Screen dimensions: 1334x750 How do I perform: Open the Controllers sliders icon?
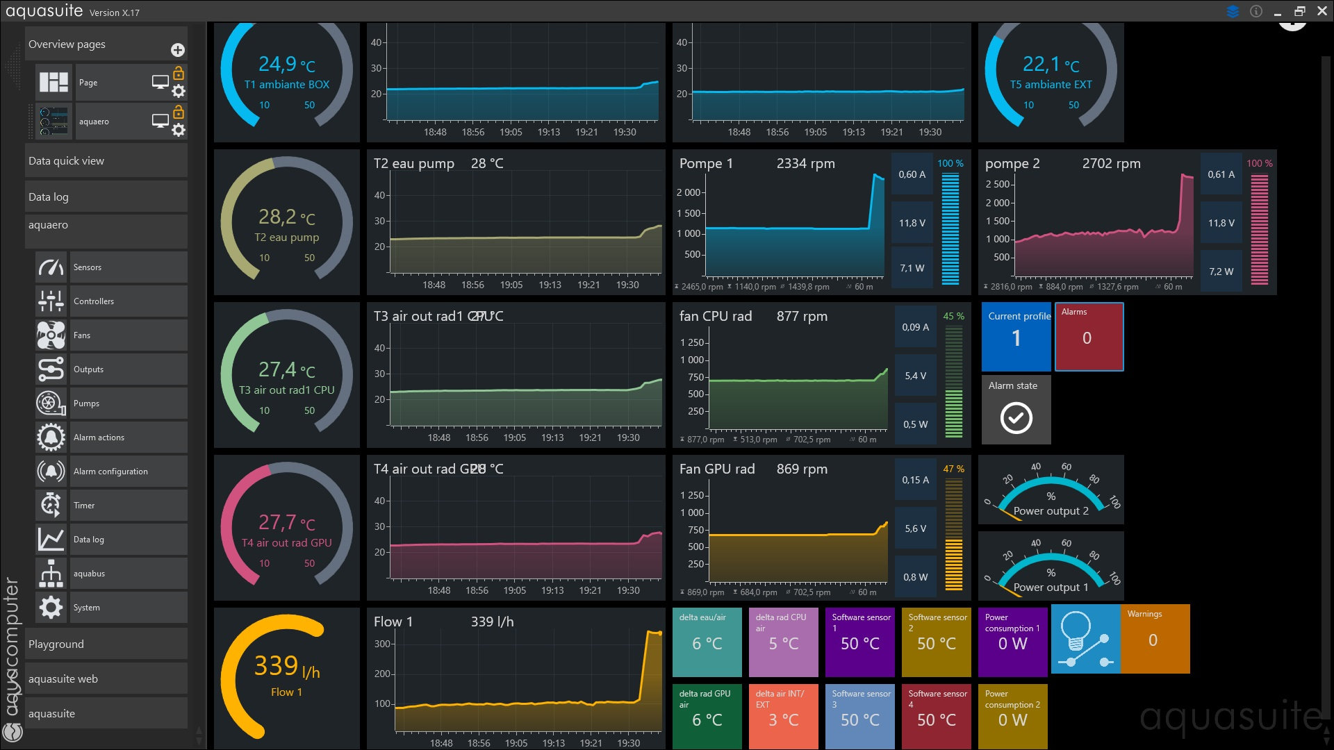tap(51, 301)
